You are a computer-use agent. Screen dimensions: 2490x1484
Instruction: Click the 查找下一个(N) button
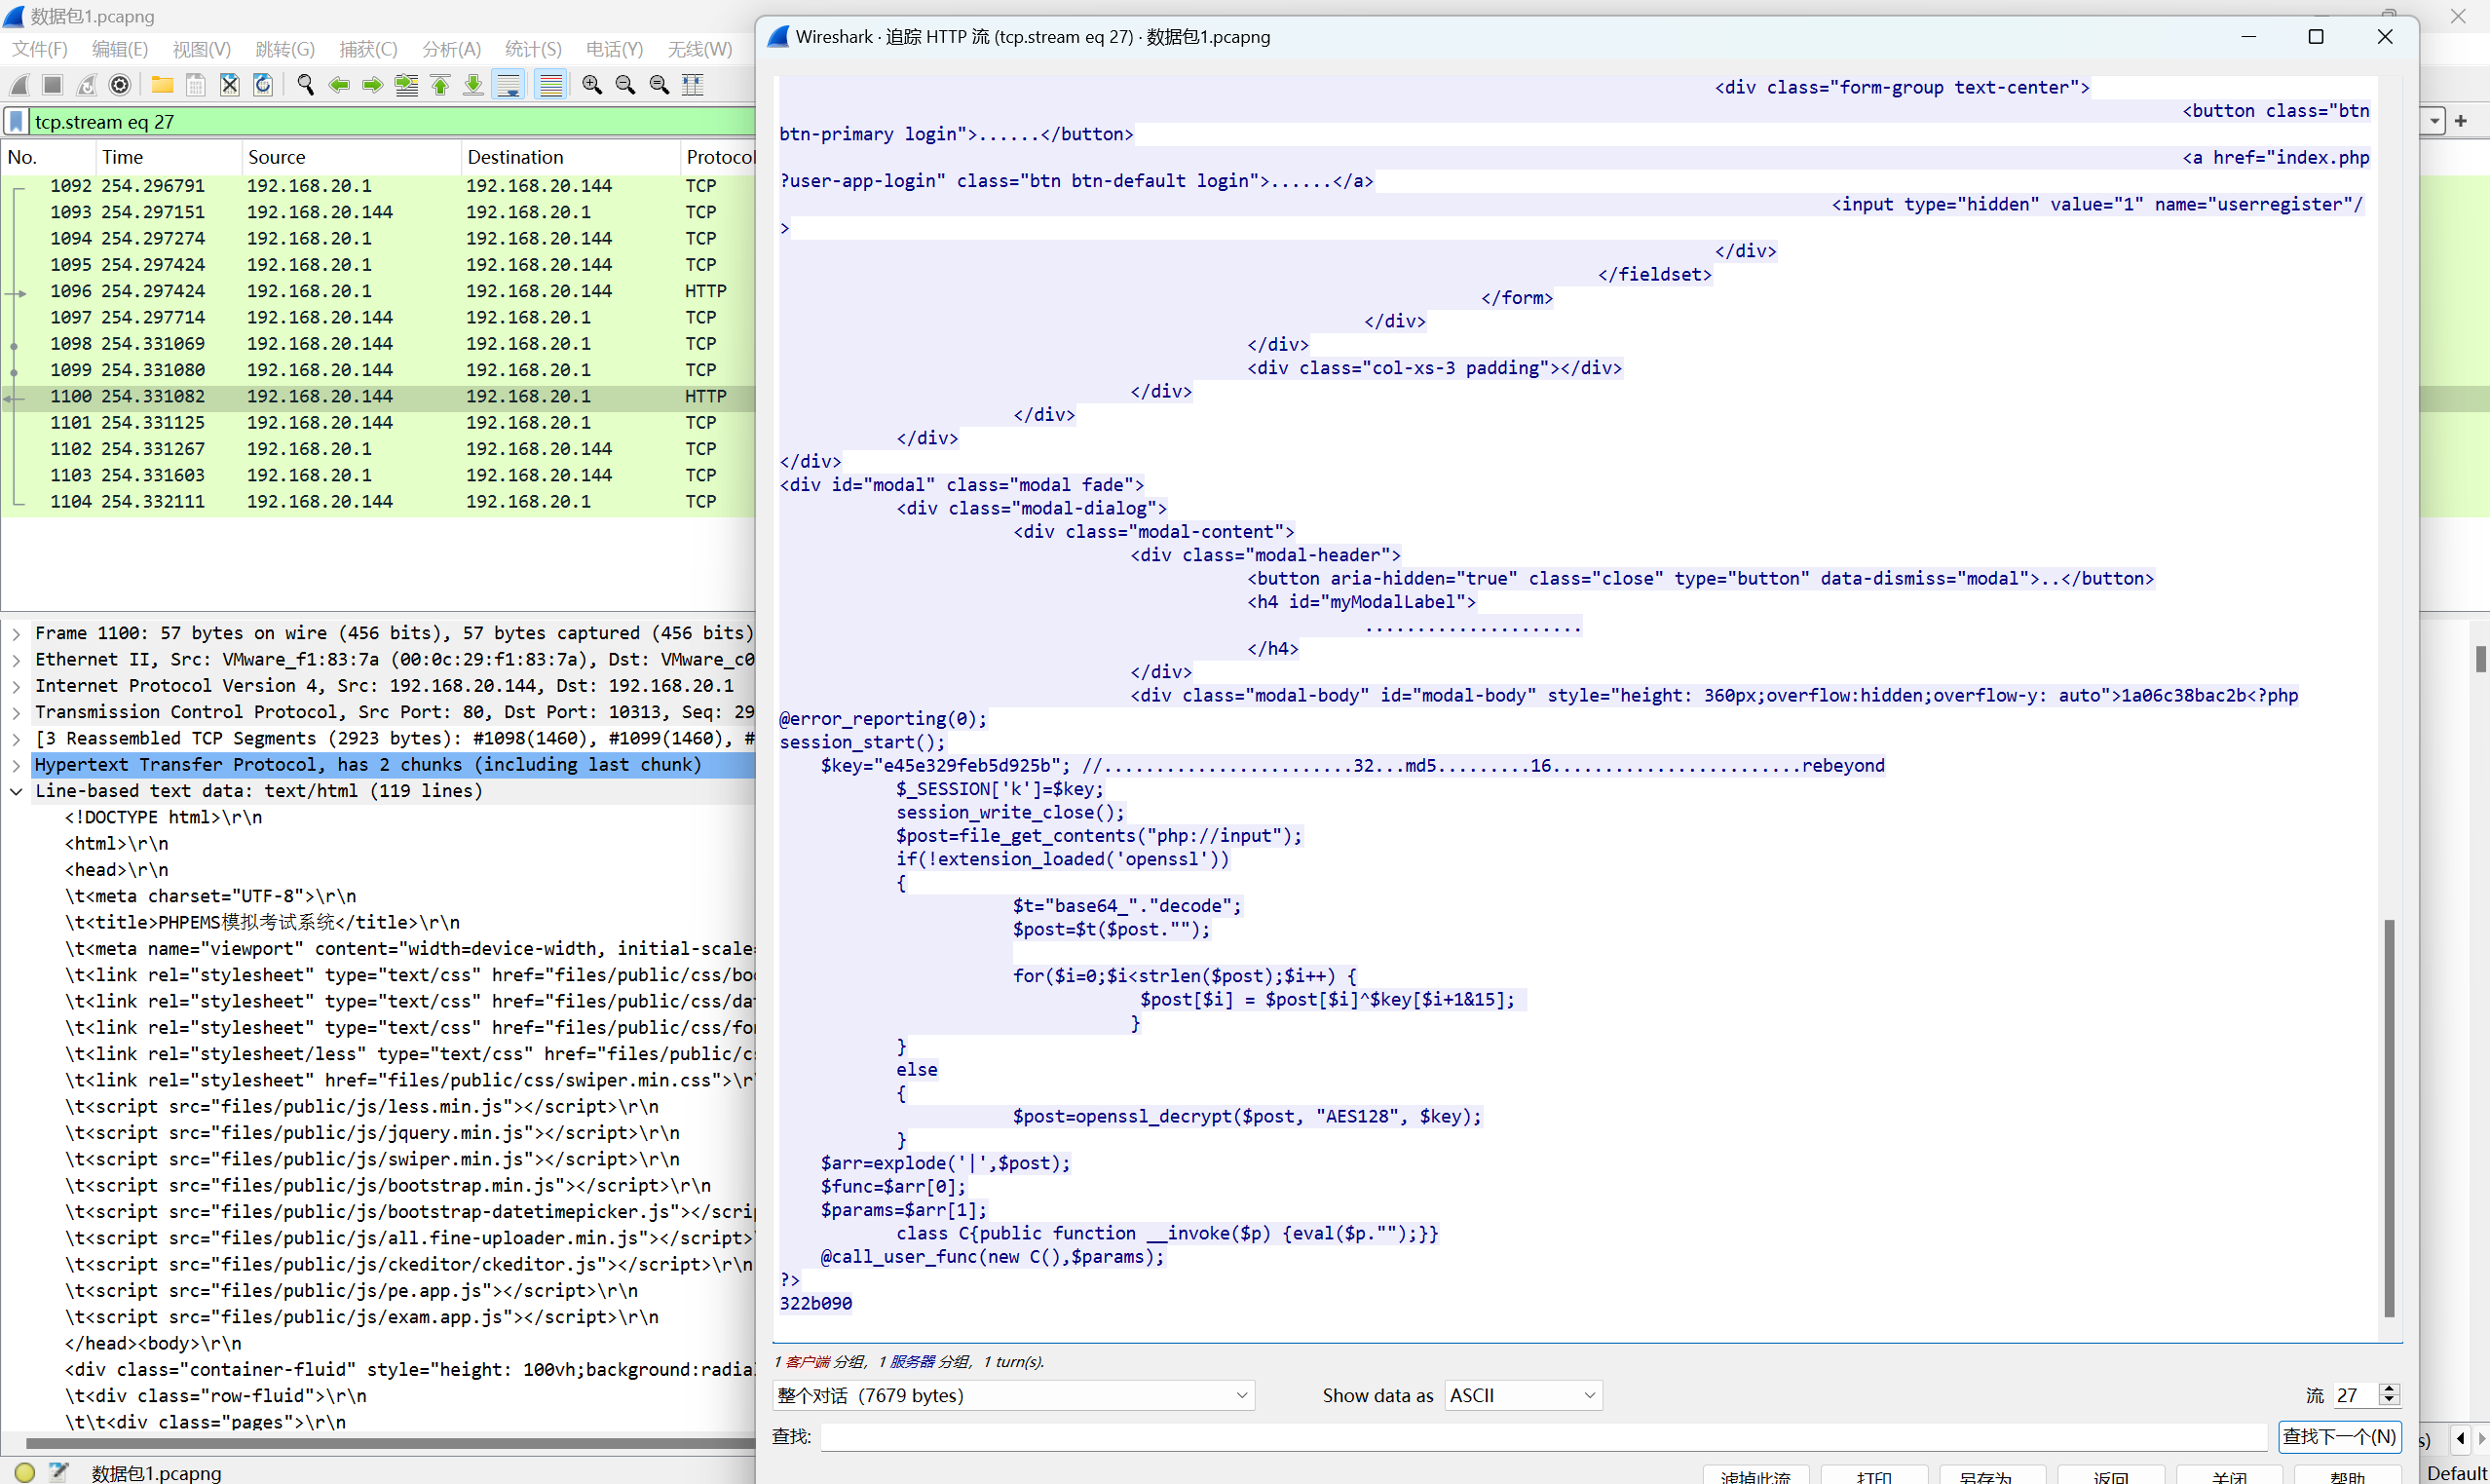tap(2339, 1436)
